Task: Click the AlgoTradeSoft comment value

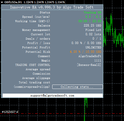Action: (x=90, y=56)
